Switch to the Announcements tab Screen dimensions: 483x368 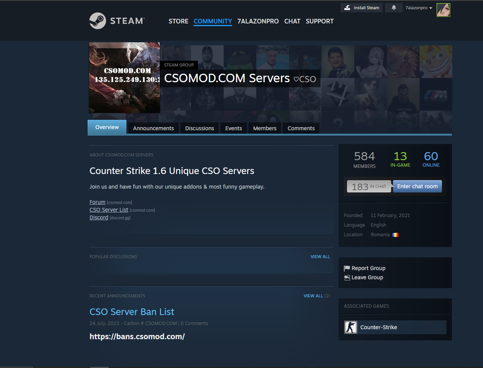[153, 128]
